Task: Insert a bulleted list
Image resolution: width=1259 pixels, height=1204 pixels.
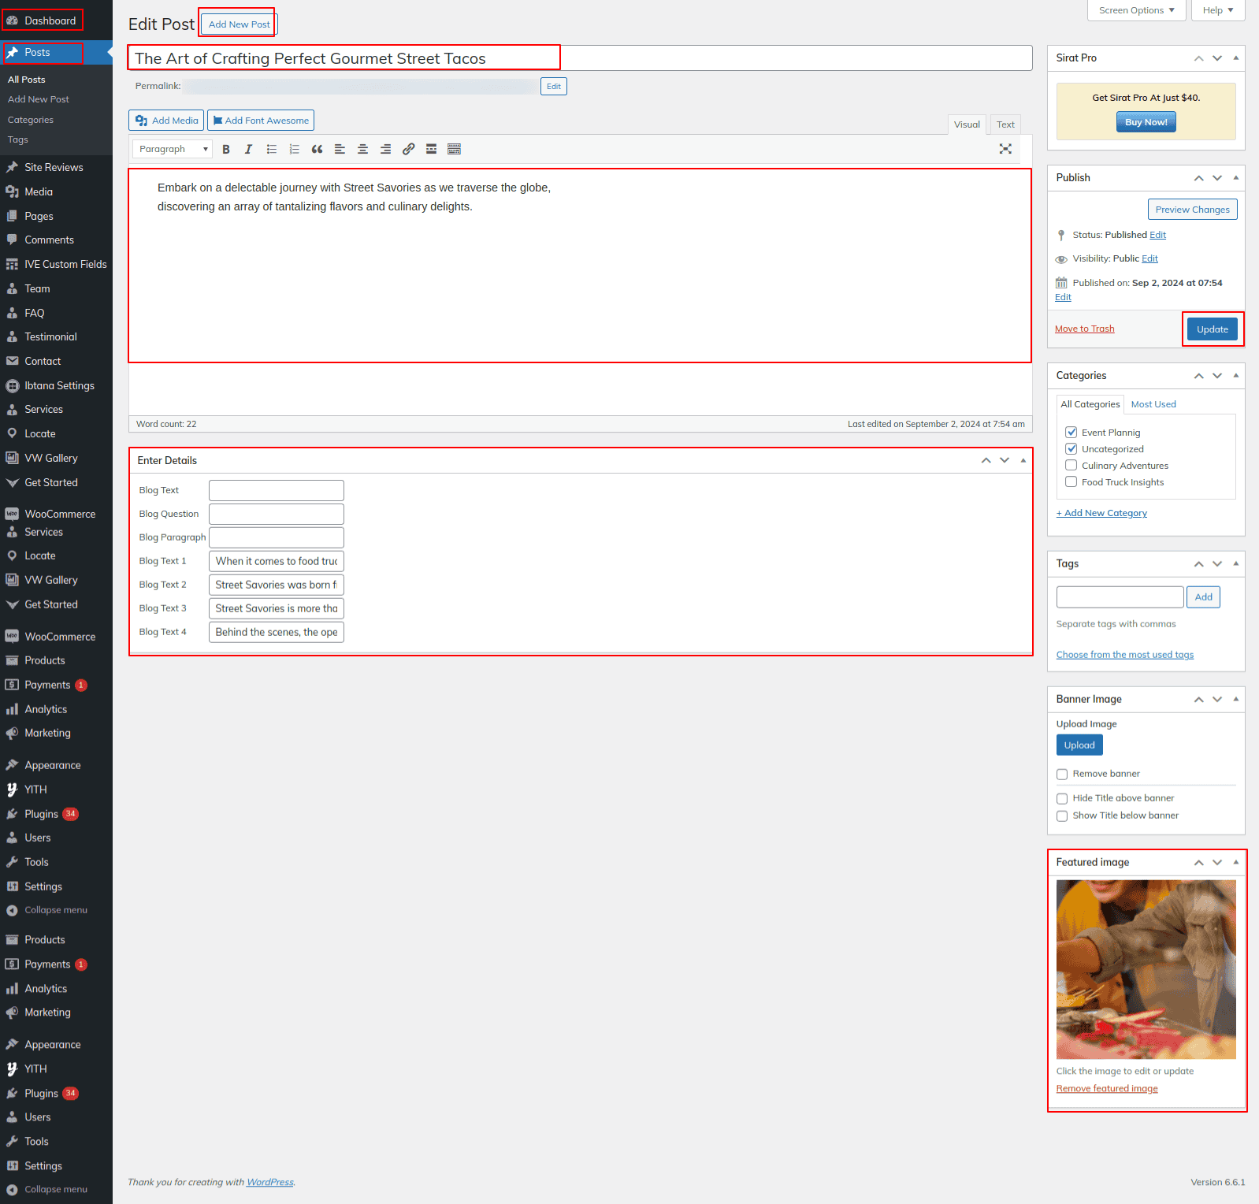Action: (272, 149)
